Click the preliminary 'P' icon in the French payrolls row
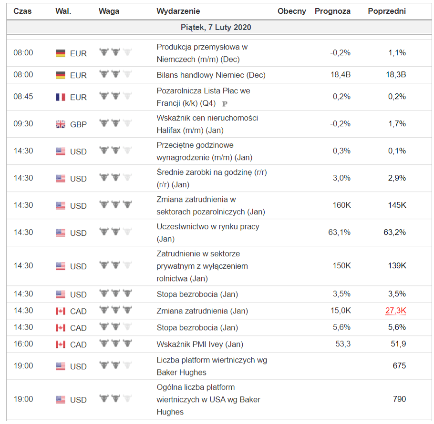The width and height of the screenshot is (434, 424). click(225, 103)
